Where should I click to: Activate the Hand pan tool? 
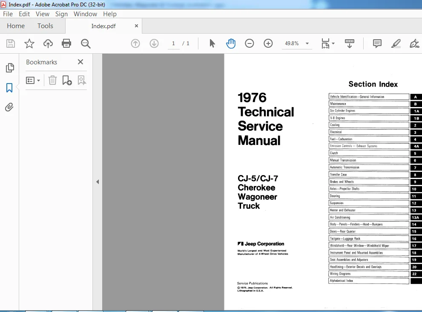coord(231,43)
